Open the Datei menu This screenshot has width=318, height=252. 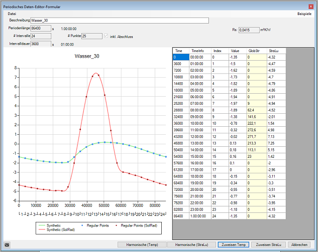click(13, 14)
